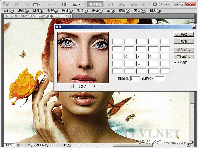
Task: Open the 分析(A) menu
Action: click(x=97, y=11)
